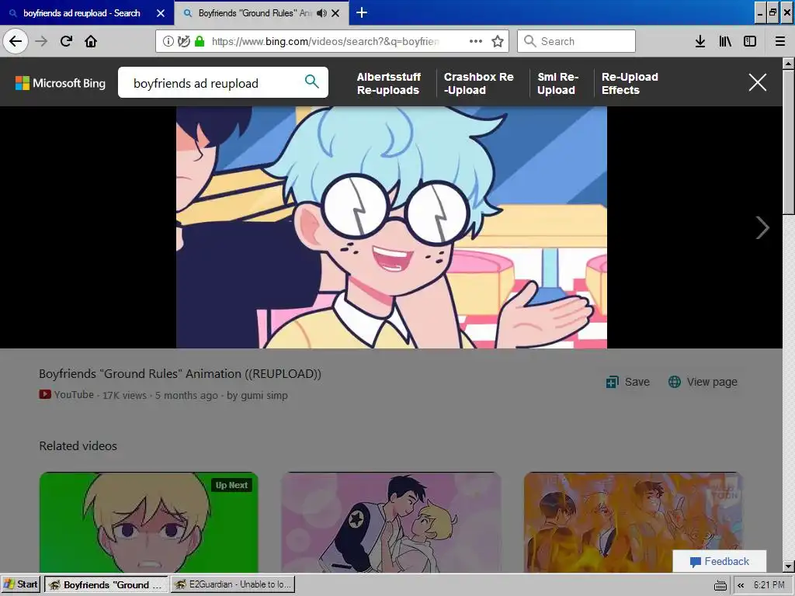Open Albertsstuff Re-uploads related search
This screenshot has width=795, height=596.
point(389,83)
